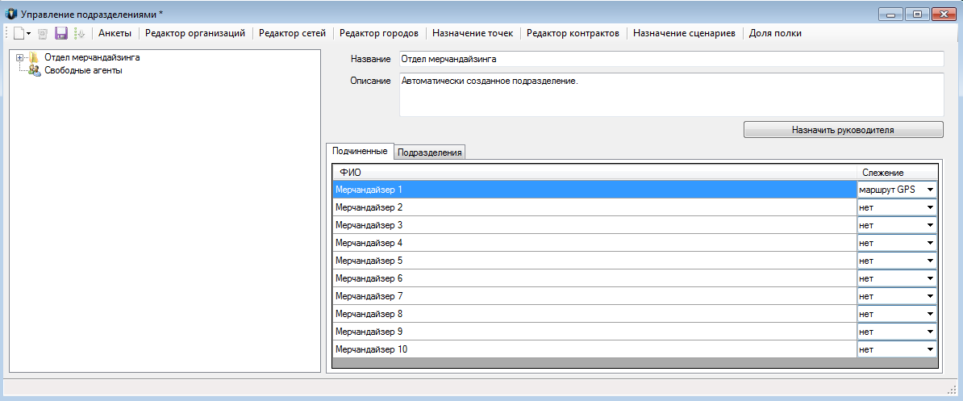
Task: Click the purple save floppy disk icon
Action: (x=61, y=33)
